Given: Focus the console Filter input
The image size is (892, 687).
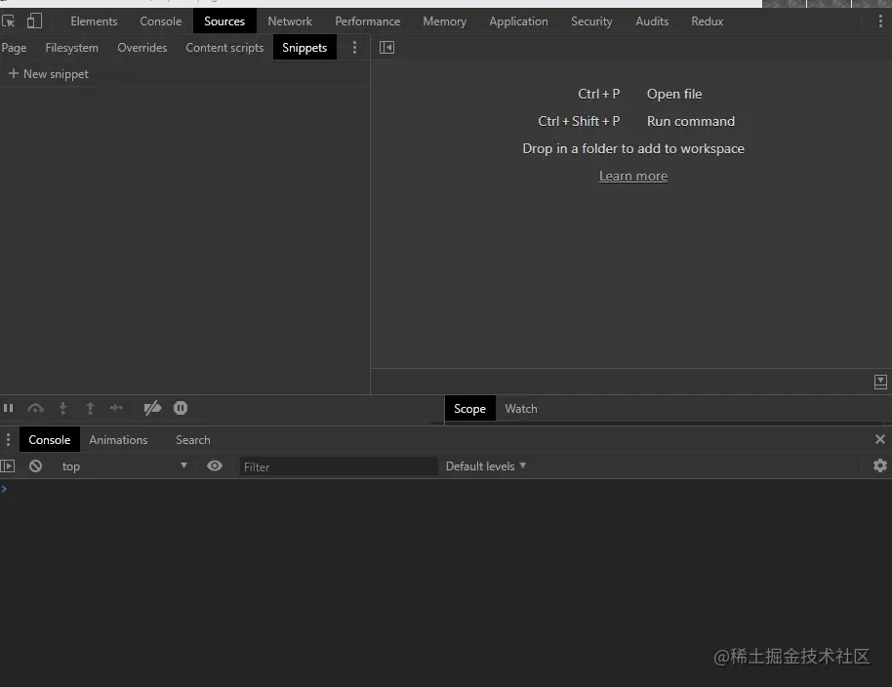Looking at the screenshot, I should [x=339, y=466].
